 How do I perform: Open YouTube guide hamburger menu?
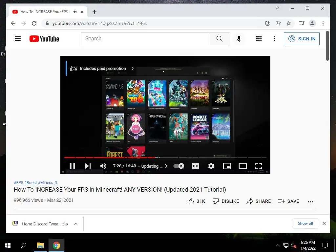pyautogui.click(x=18, y=39)
